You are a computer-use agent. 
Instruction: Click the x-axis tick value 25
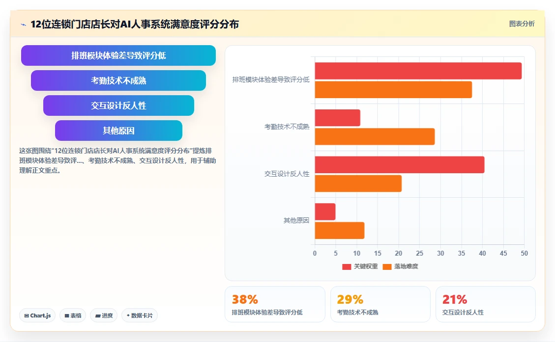click(x=419, y=253)
